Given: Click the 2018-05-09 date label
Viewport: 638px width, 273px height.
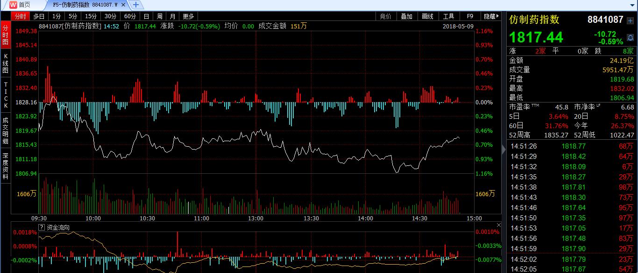Looking at the screenshot, I should tap(458, 26).
